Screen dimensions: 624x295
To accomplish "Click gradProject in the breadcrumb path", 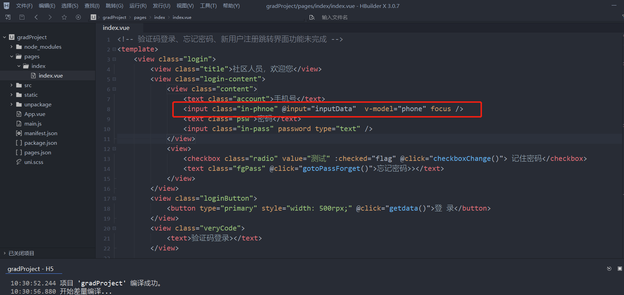I will pos(114,17).
